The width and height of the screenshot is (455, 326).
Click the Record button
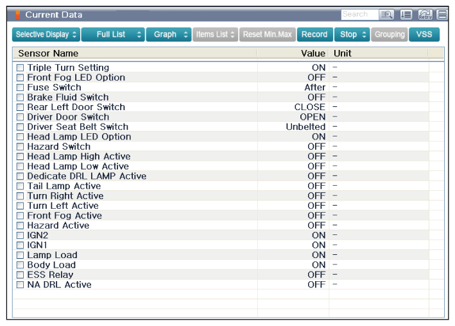315,35
